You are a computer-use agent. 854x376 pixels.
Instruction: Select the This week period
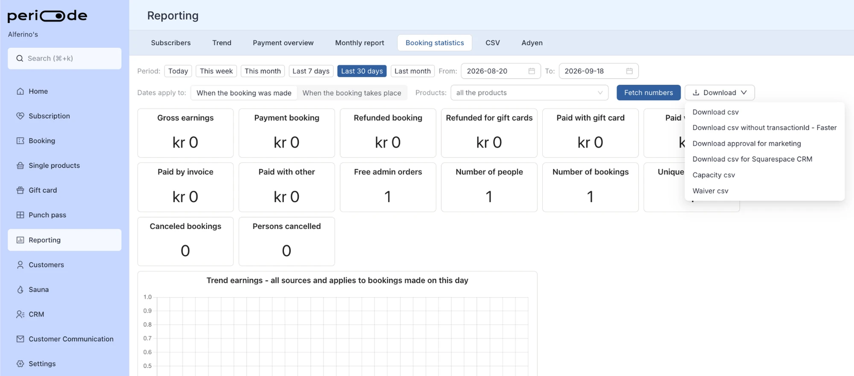pyautogui.click(x=216, y=71)
